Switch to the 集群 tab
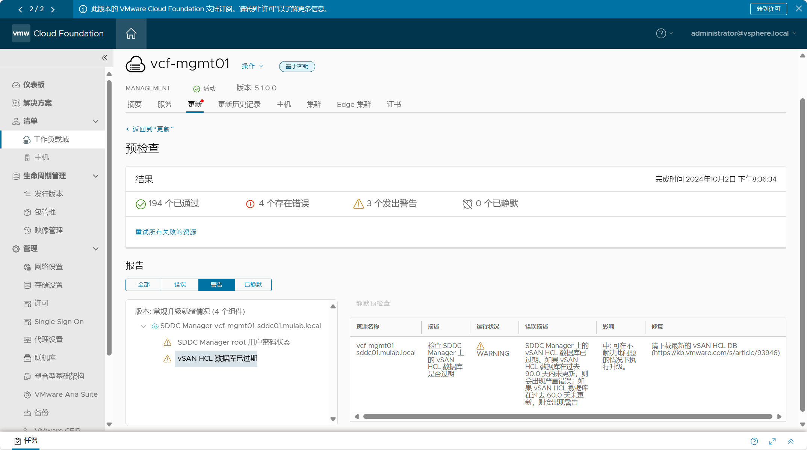Viewport: 807px width, 450px height. pyautogui.click(x=314, y=104)
